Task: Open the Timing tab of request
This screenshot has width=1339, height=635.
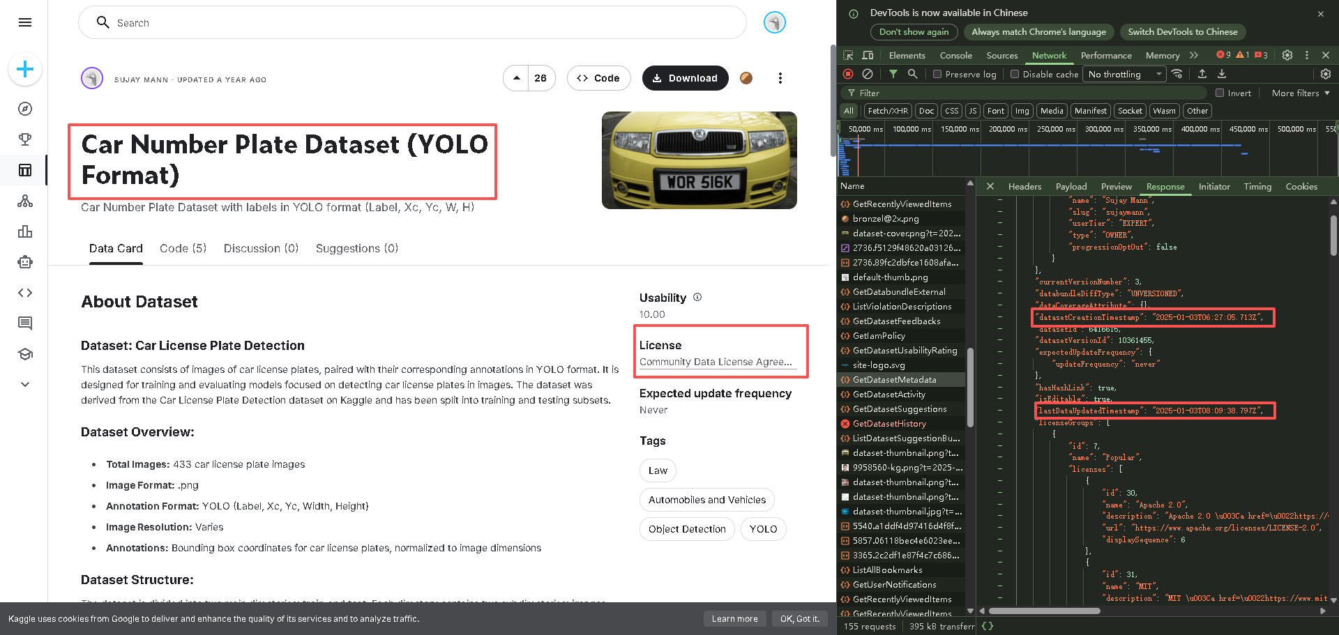Action: 1257,186
